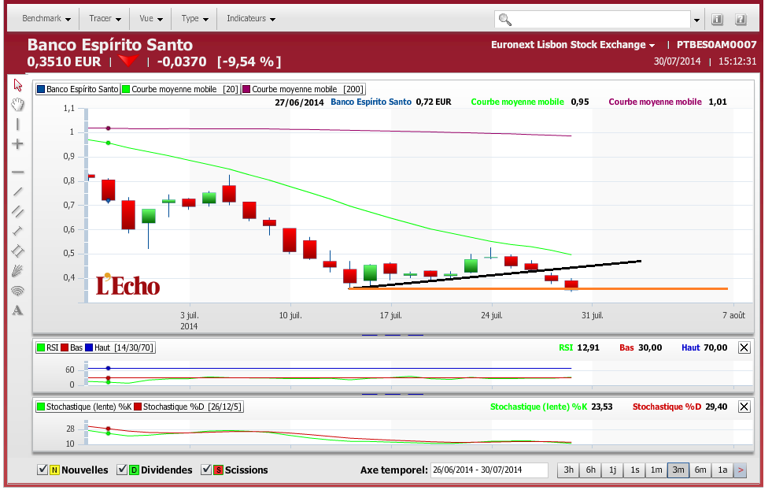Open the Tracer menu
772x494 pixels.
(105, 18)
